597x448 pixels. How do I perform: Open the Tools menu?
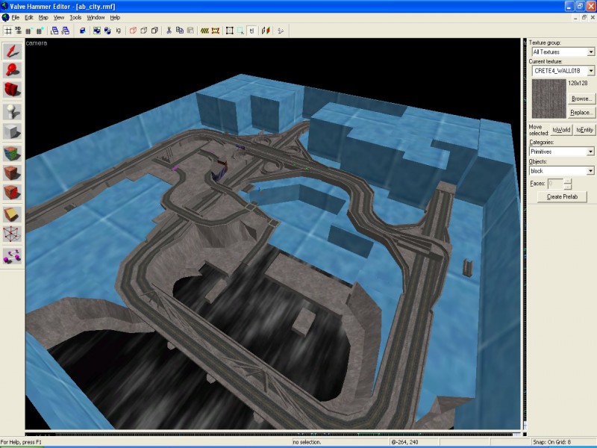[75, 17]
